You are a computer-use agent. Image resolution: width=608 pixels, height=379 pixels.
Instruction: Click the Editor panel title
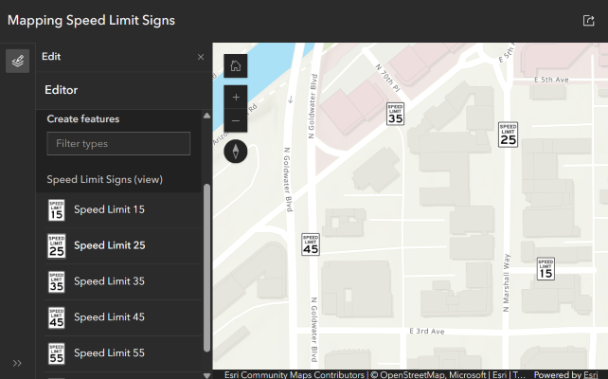pyautogui.click(x=62, y=90)
